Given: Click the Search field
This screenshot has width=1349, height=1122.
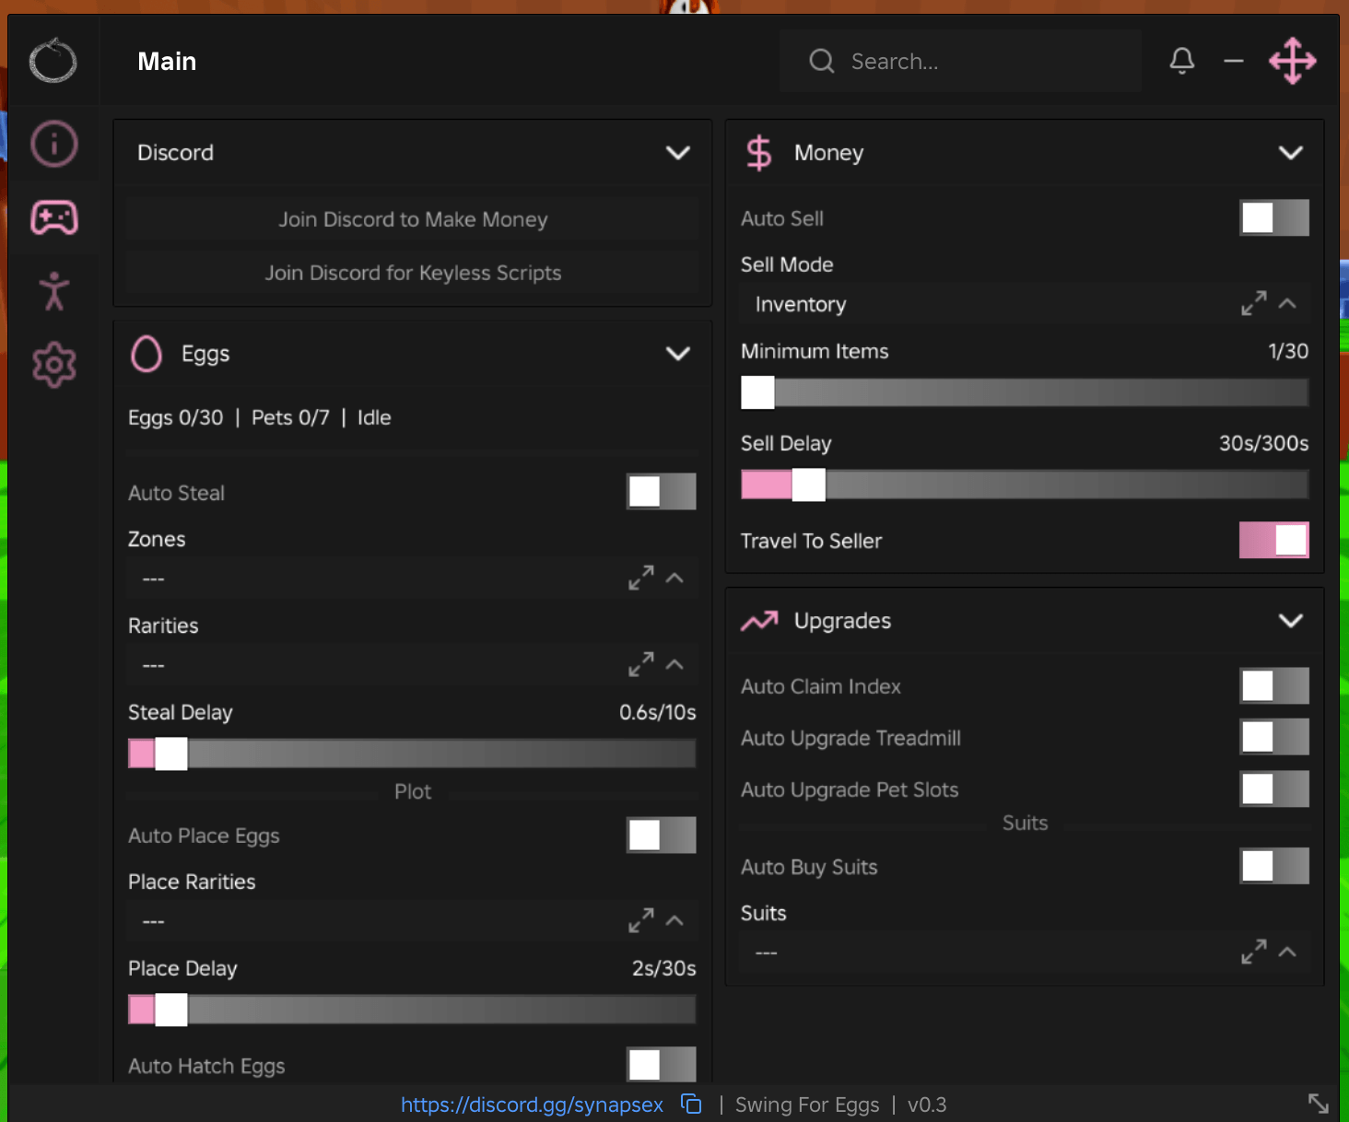Looking at the screenshot, I should 960,61.
